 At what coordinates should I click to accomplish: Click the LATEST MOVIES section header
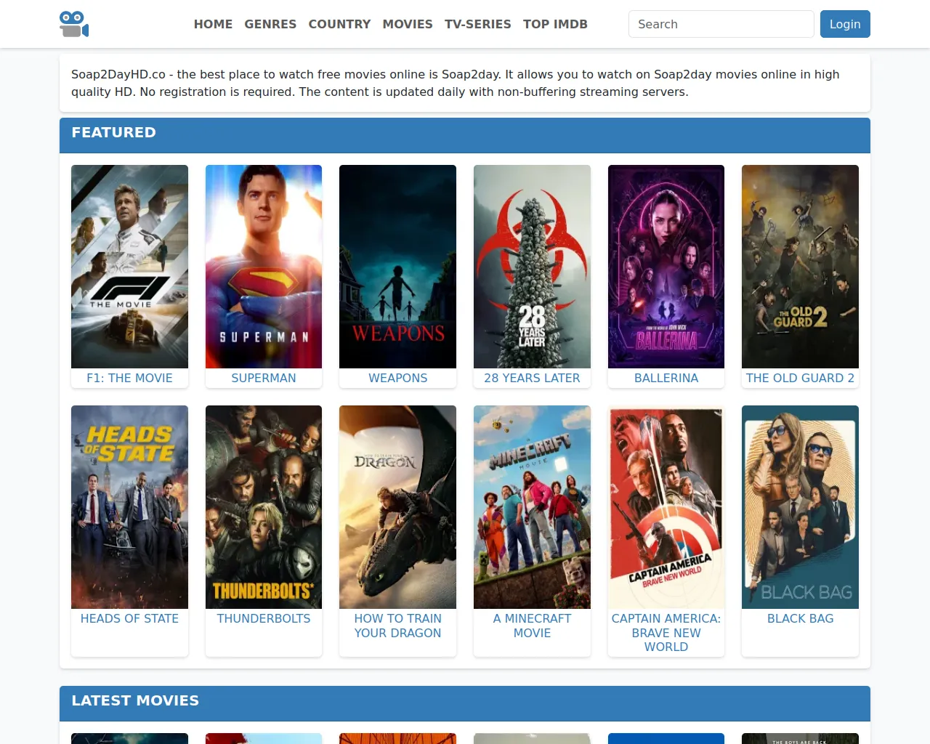pyautogui.click(x=465, y=703)
